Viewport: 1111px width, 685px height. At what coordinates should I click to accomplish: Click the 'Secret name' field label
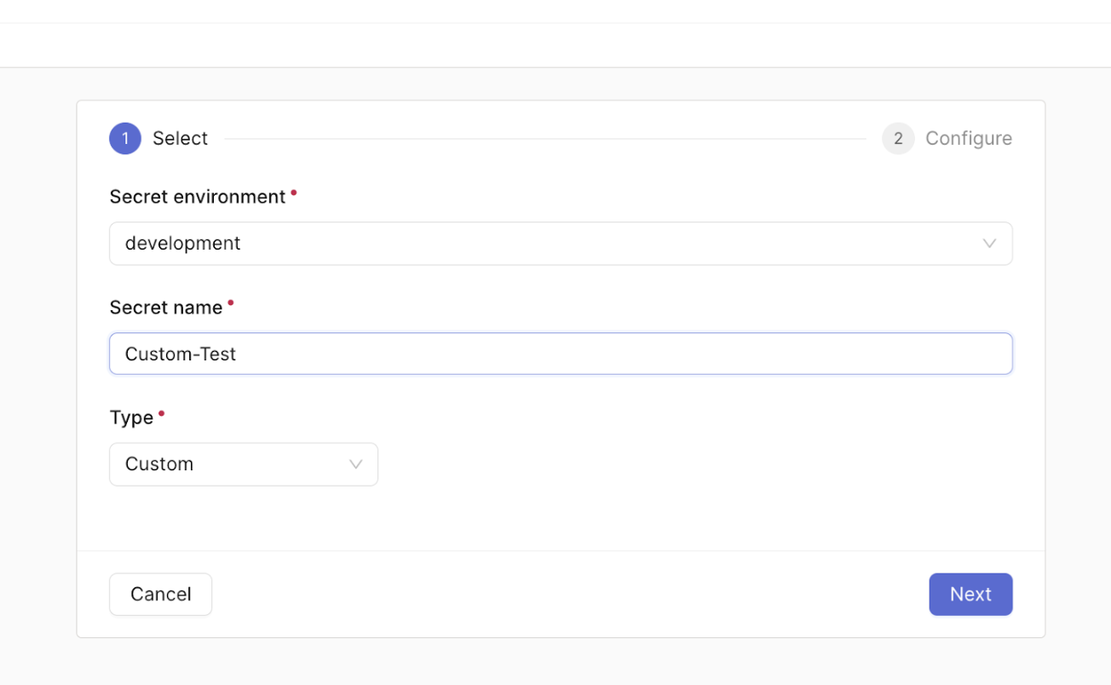click(x=165, y=308)
